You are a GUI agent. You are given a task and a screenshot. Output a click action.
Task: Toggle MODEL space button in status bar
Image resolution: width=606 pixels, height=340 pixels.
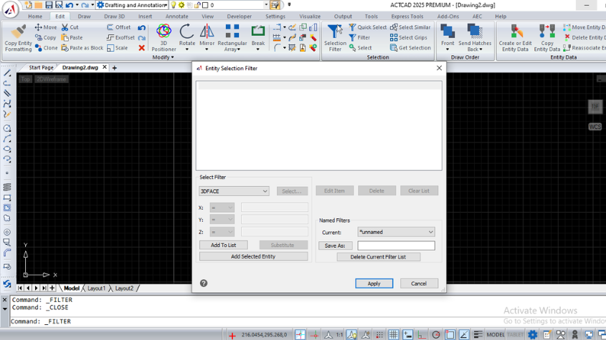(495, 334)
